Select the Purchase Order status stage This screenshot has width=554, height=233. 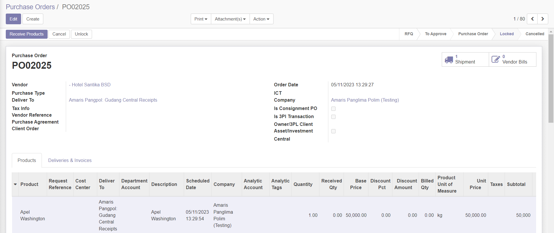click(x=473, y=34)
